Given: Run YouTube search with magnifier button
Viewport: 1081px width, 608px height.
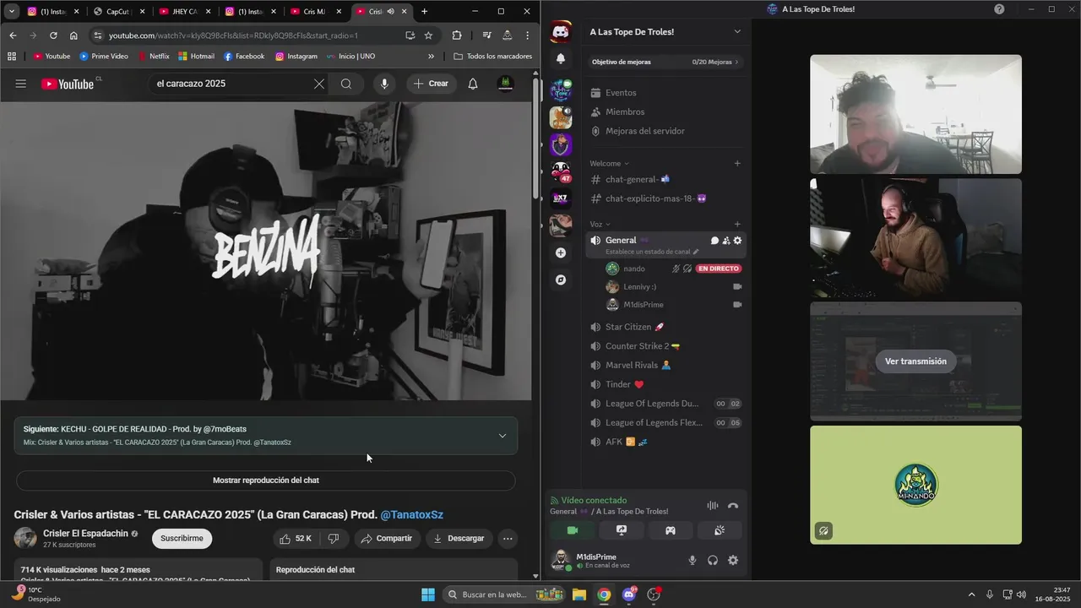Looking at the screenshot, I should (x=346, y=84).
